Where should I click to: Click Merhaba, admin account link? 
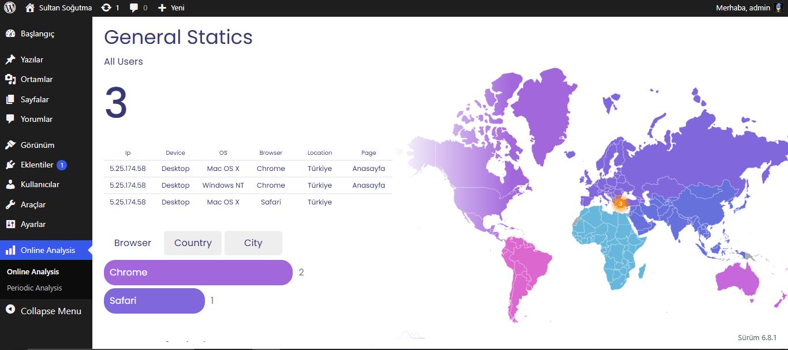point(743,8)
